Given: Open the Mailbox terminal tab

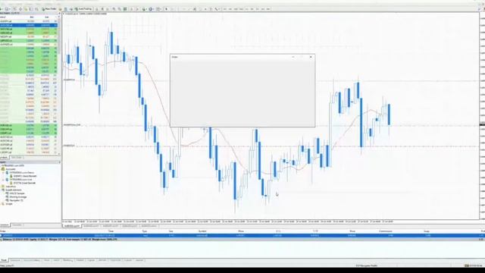Looking at the screenshot, I should pos(68,260).
